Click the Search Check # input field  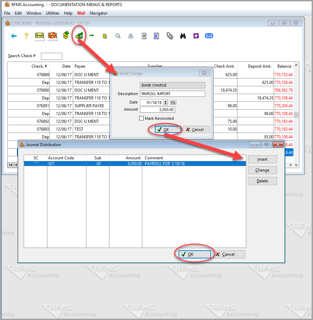(52, 56)
